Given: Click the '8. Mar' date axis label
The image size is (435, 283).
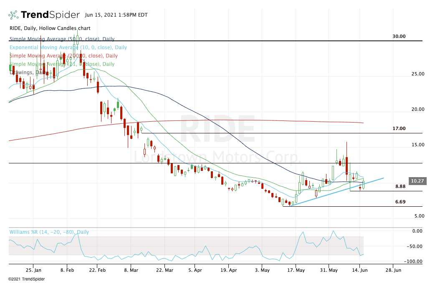Looking at the screenshot, I should tap(131, 270).
